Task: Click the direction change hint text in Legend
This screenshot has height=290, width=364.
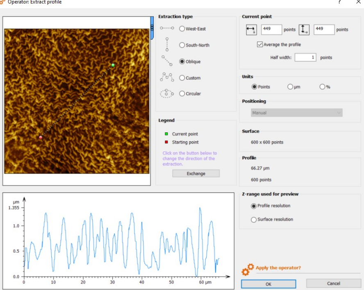Action: pyautogui.click(x=190, y=159)
